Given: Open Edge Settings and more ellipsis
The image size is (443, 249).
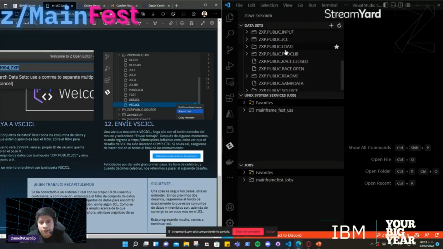Looking at the screenshot, I should click(215, 14).
